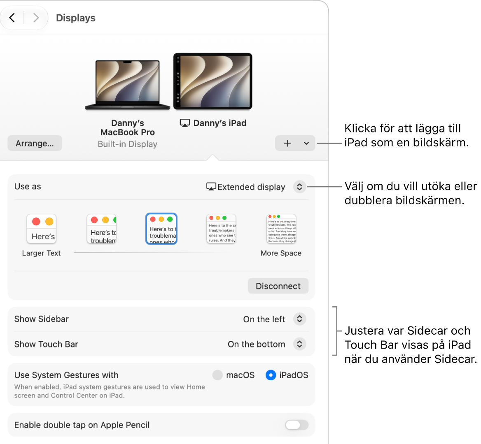Select Danny's iPad display image
This screenshot has width=481, height=444.
click(x=212, y=81)
